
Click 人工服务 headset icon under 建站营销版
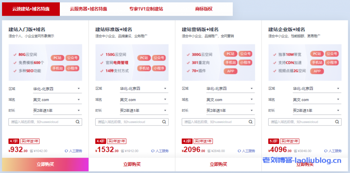point(239,151)
